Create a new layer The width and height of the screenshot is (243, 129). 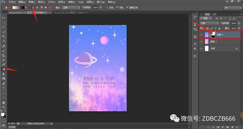(x=232, y=127)
